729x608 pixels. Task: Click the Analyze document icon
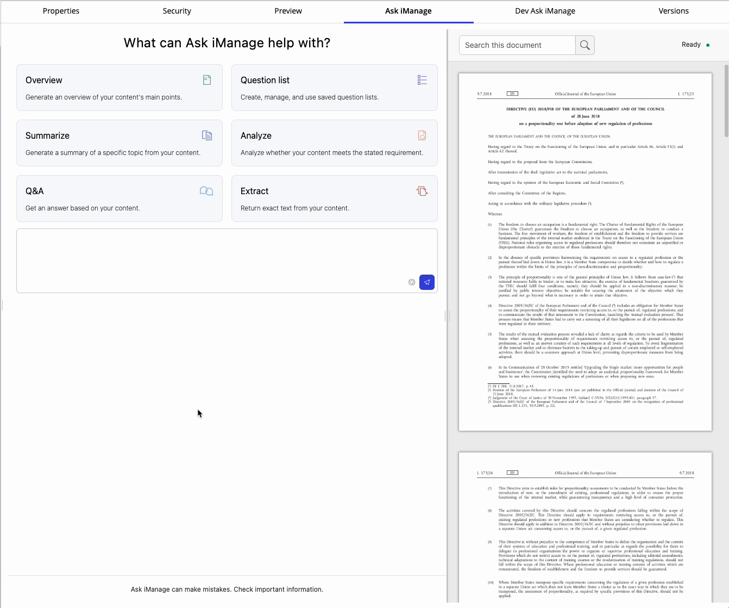click(x=422, y=135)
